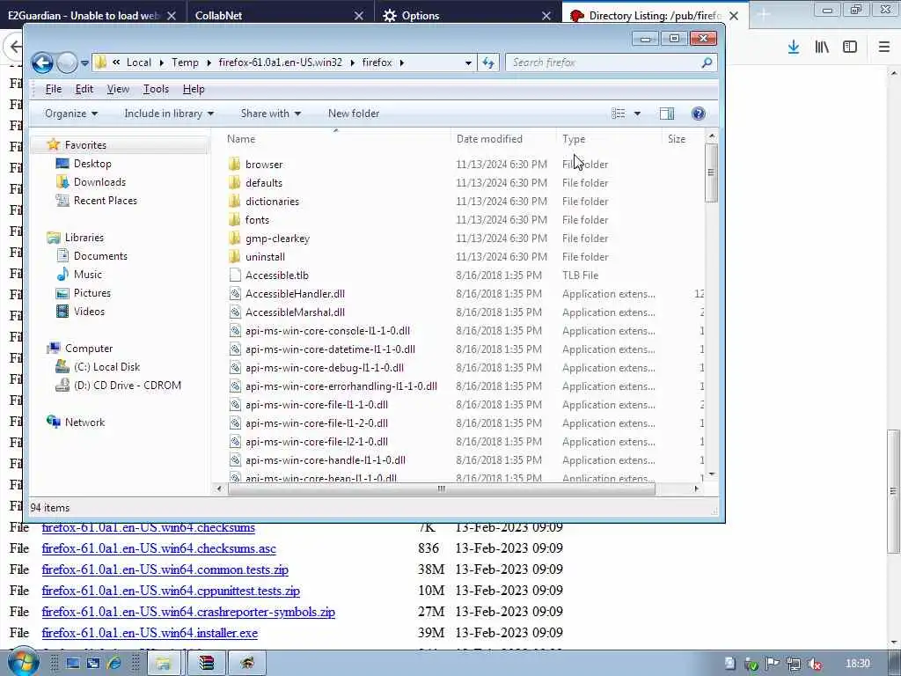
Task: Click the Windows Start orb
Action: click(x=23, y=663)
